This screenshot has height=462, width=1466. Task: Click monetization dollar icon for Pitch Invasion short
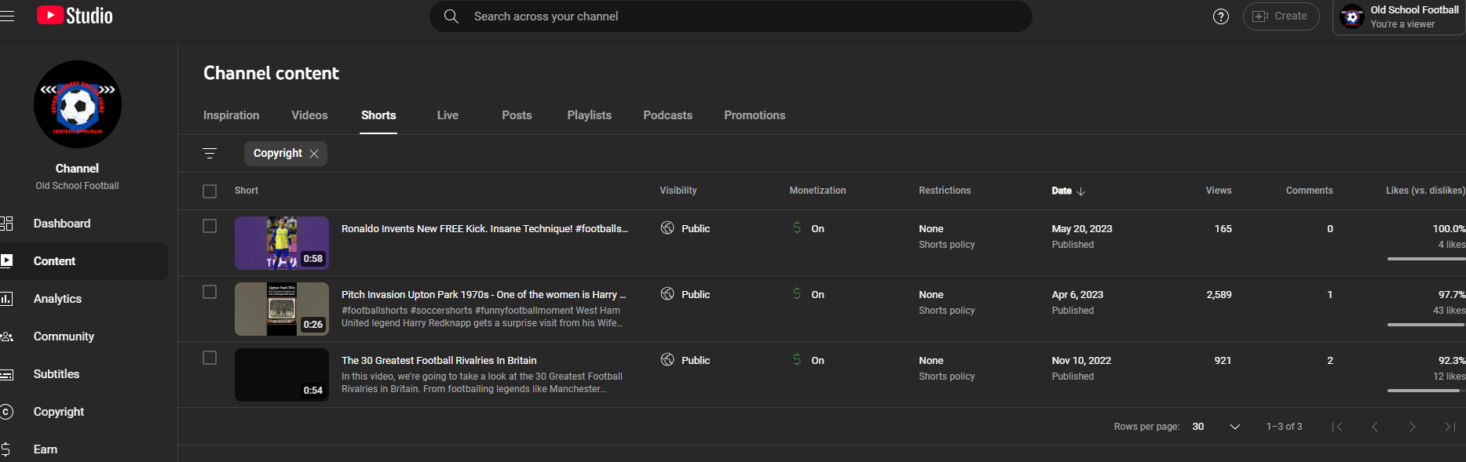(x=797, y=294)
